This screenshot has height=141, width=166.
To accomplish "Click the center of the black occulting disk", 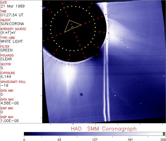I will click(x=73, y=29).
